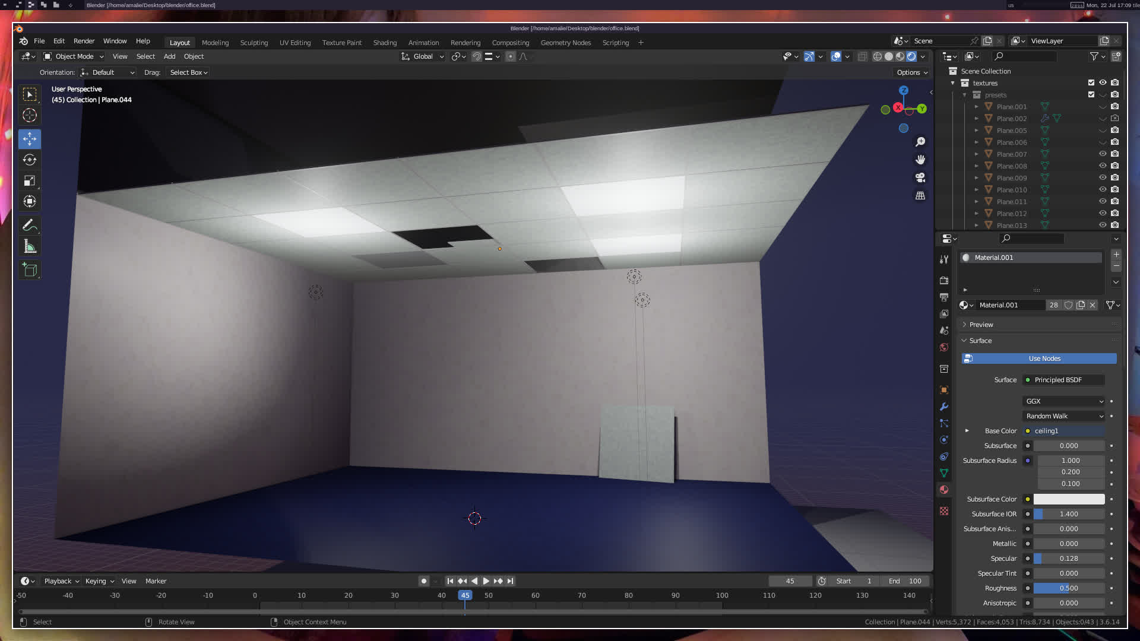
Task: Open the GGX distribution dropdown
Action: click(1063, 401)
